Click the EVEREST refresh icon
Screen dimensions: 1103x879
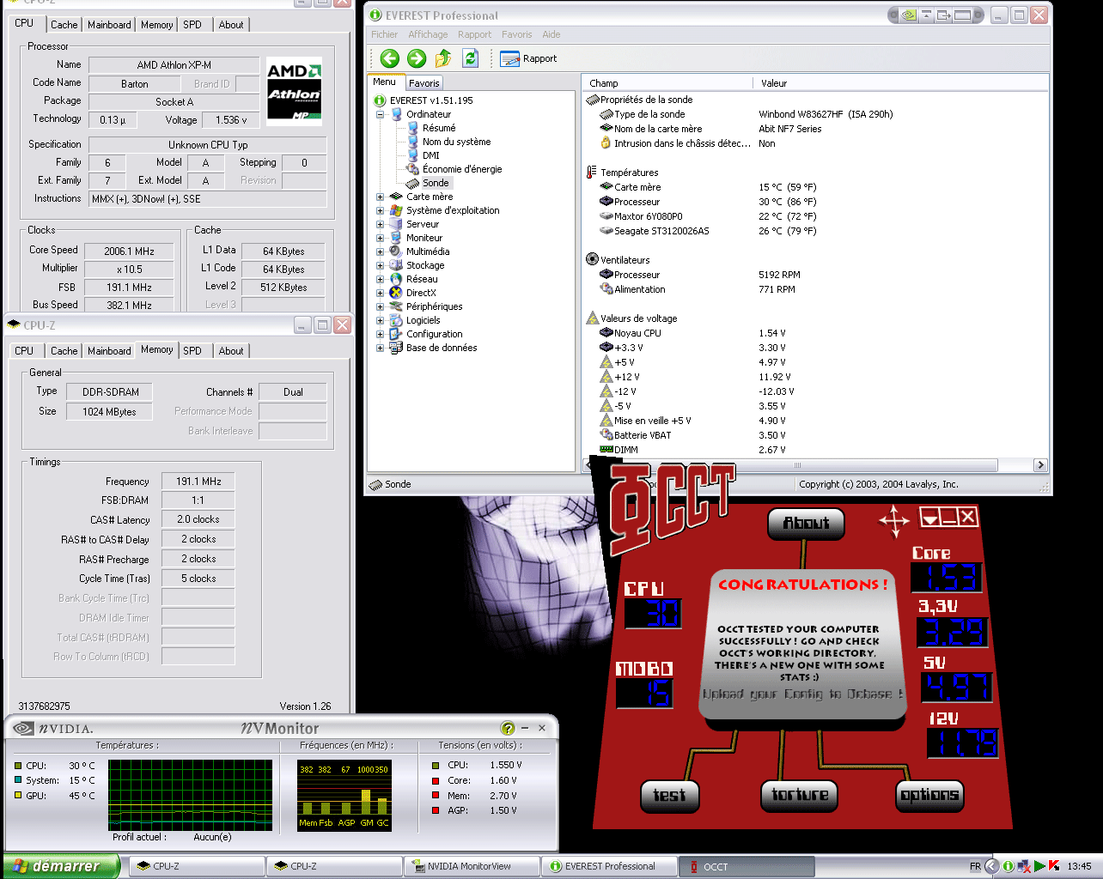[x=470, y=58]
